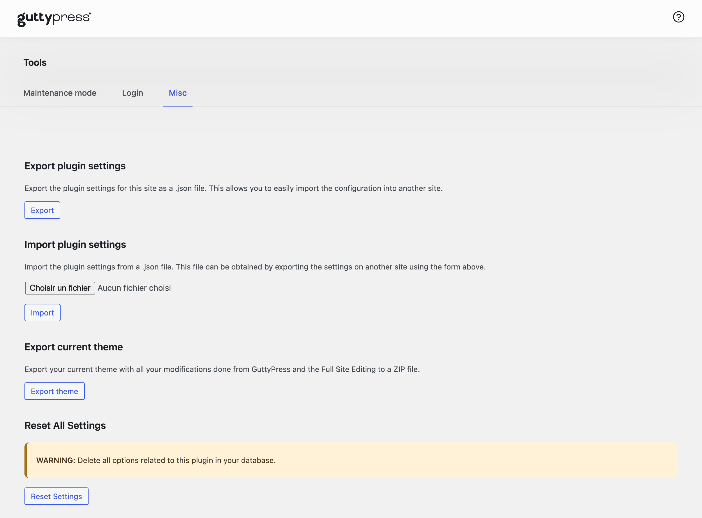Click the description about exporting a .json file

coord(234,188)
